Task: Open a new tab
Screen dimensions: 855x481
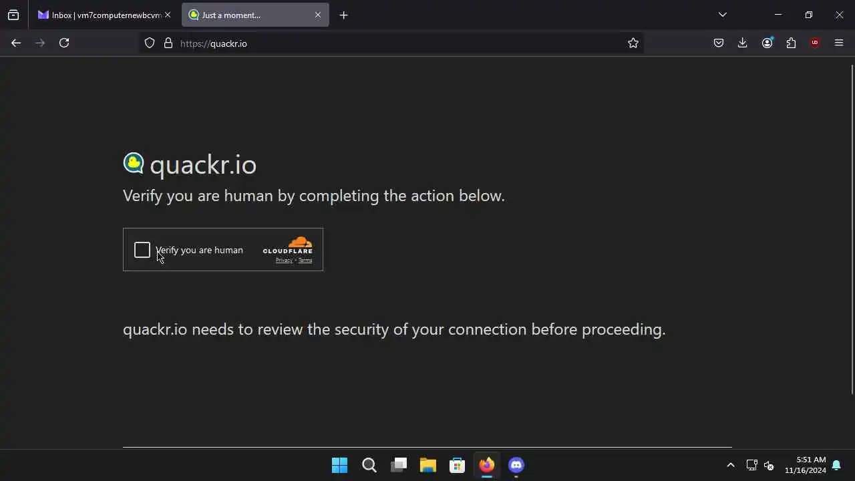Action: pyautogui.click(x=343, y=15)
